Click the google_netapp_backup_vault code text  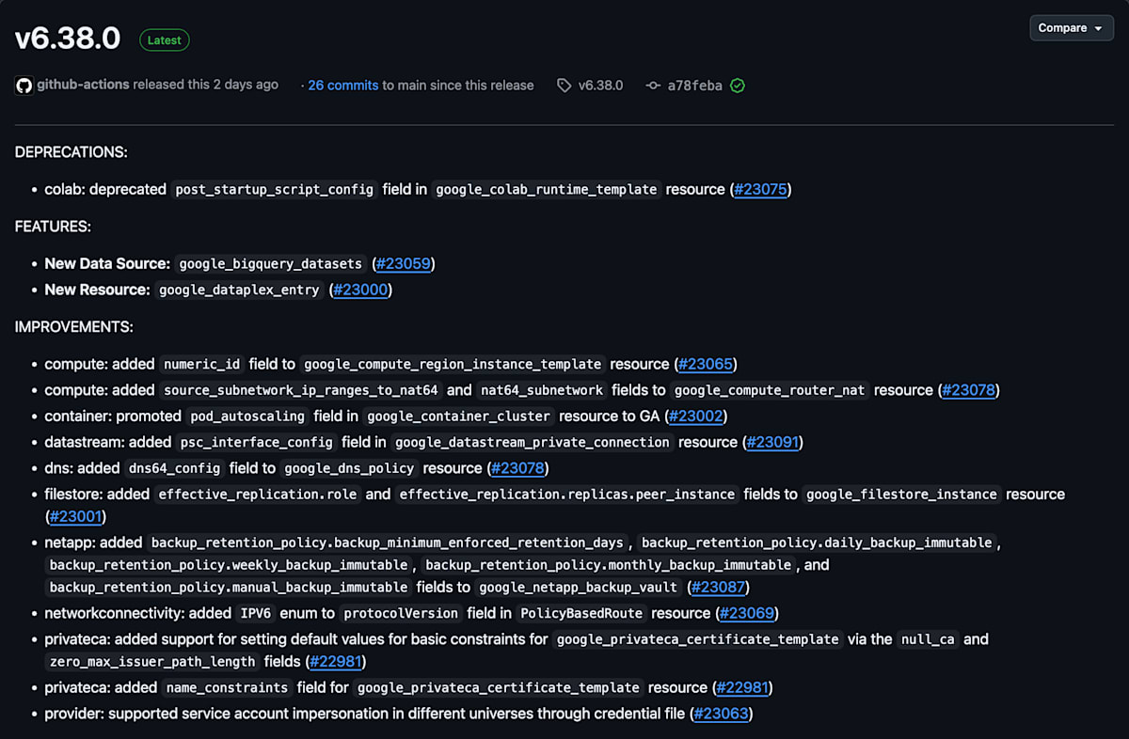(x=579, y=588)
